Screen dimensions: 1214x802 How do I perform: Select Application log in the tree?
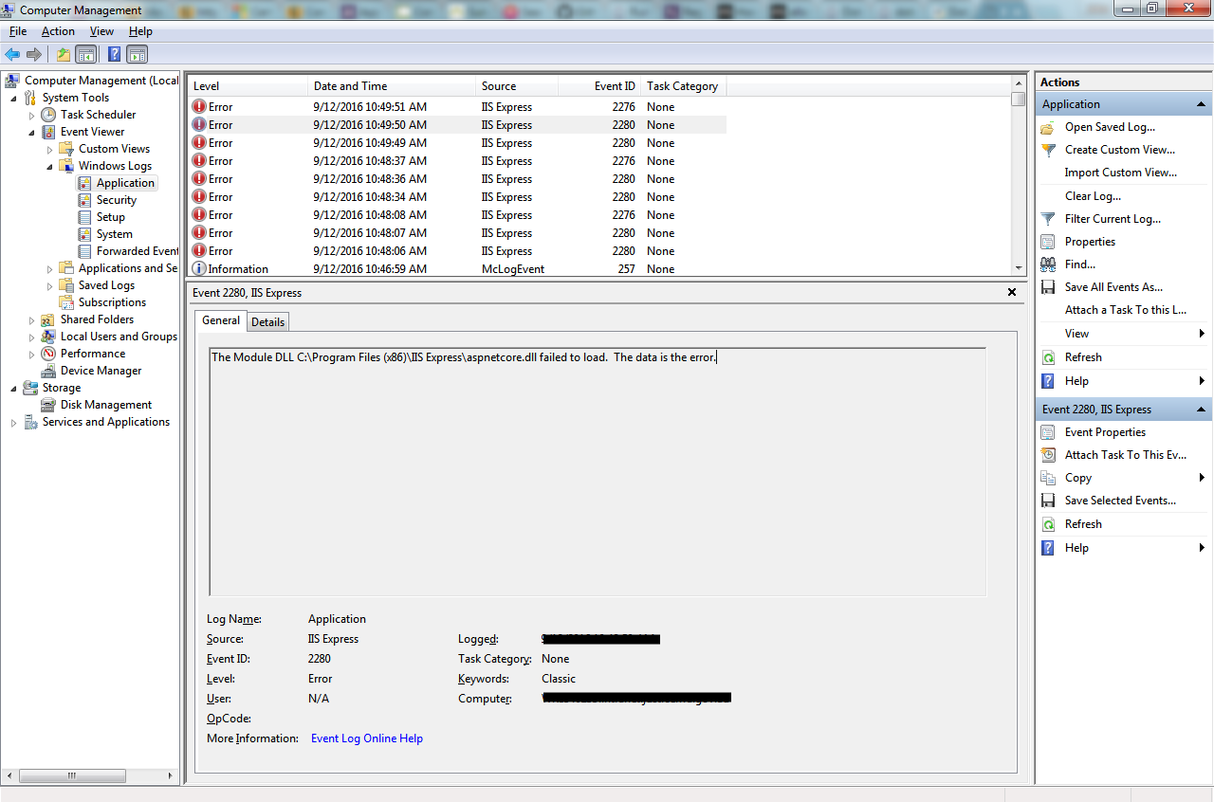click(x=125, y=183)
